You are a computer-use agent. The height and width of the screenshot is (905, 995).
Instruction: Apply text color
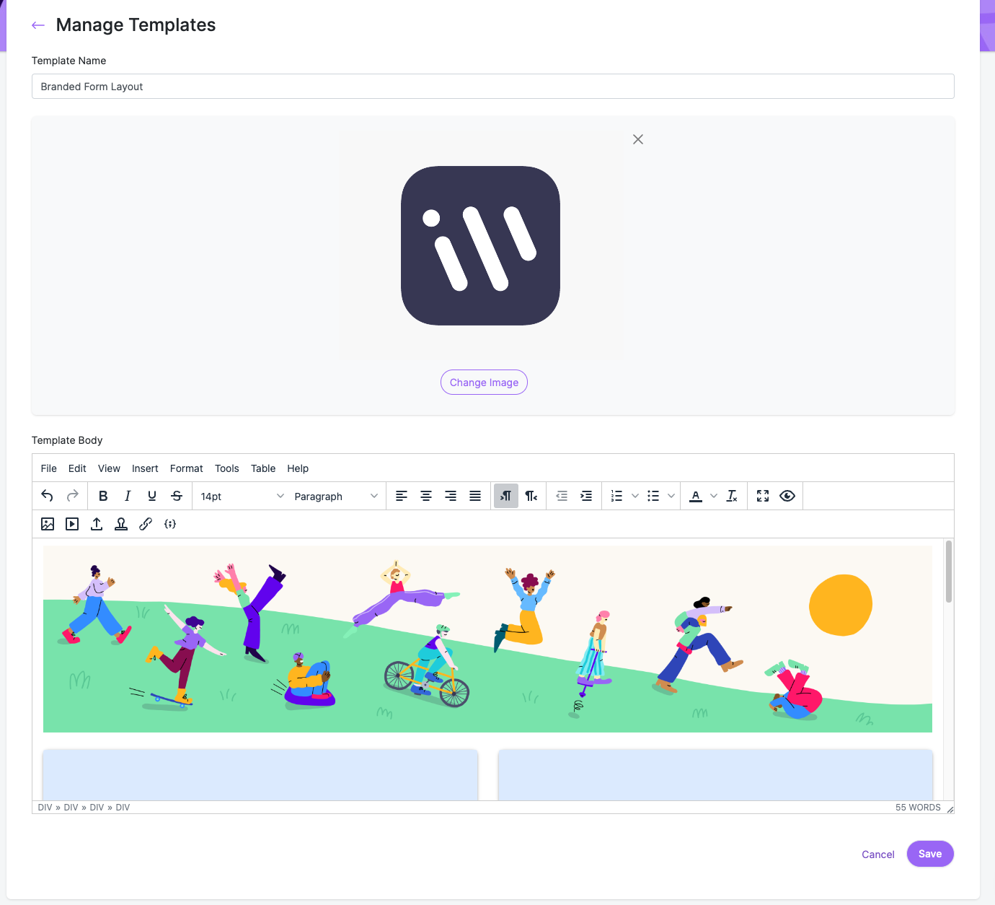pyautogui.click(x=695, y=496)
